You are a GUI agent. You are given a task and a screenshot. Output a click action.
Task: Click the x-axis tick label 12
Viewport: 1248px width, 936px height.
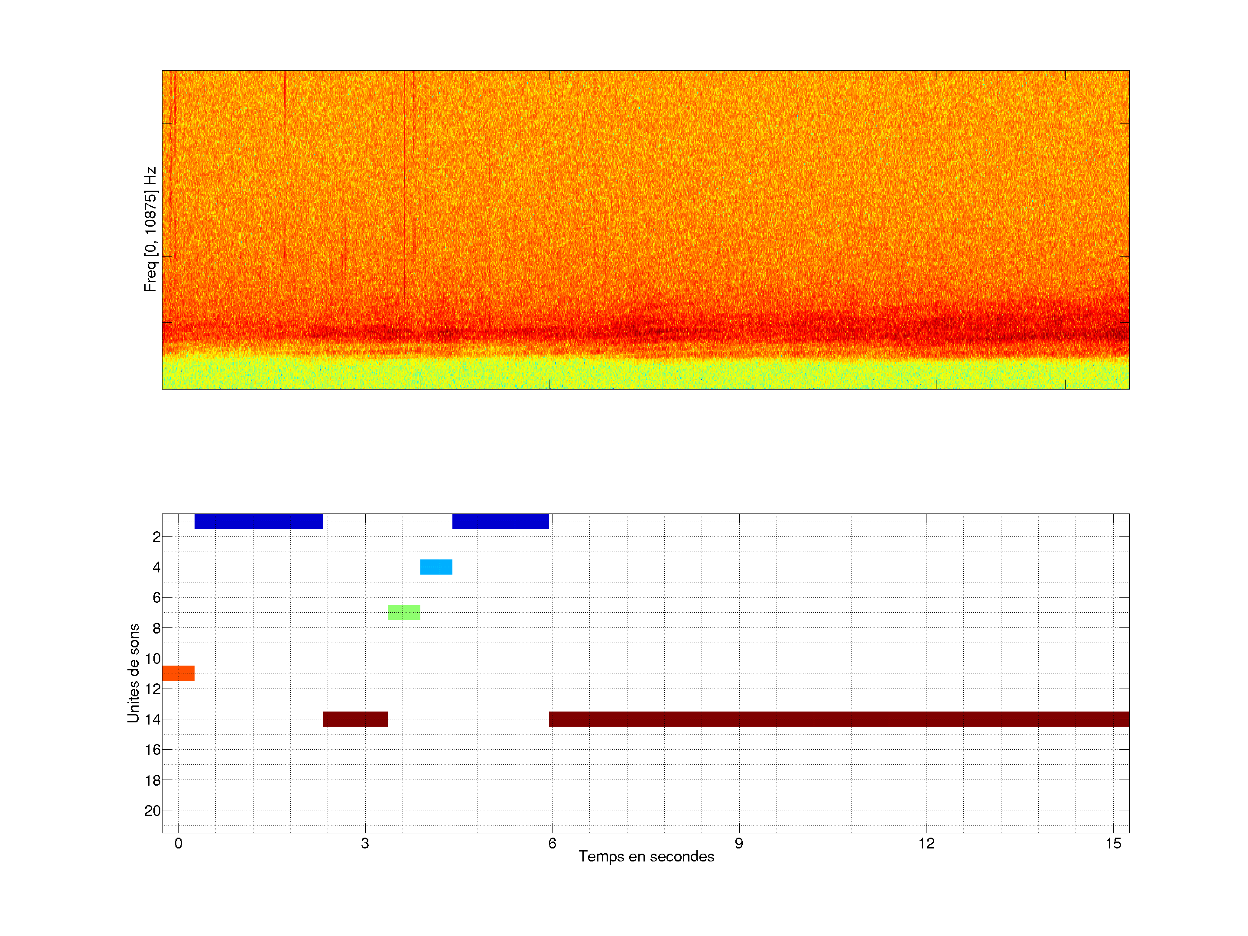[x=926, y=843]
